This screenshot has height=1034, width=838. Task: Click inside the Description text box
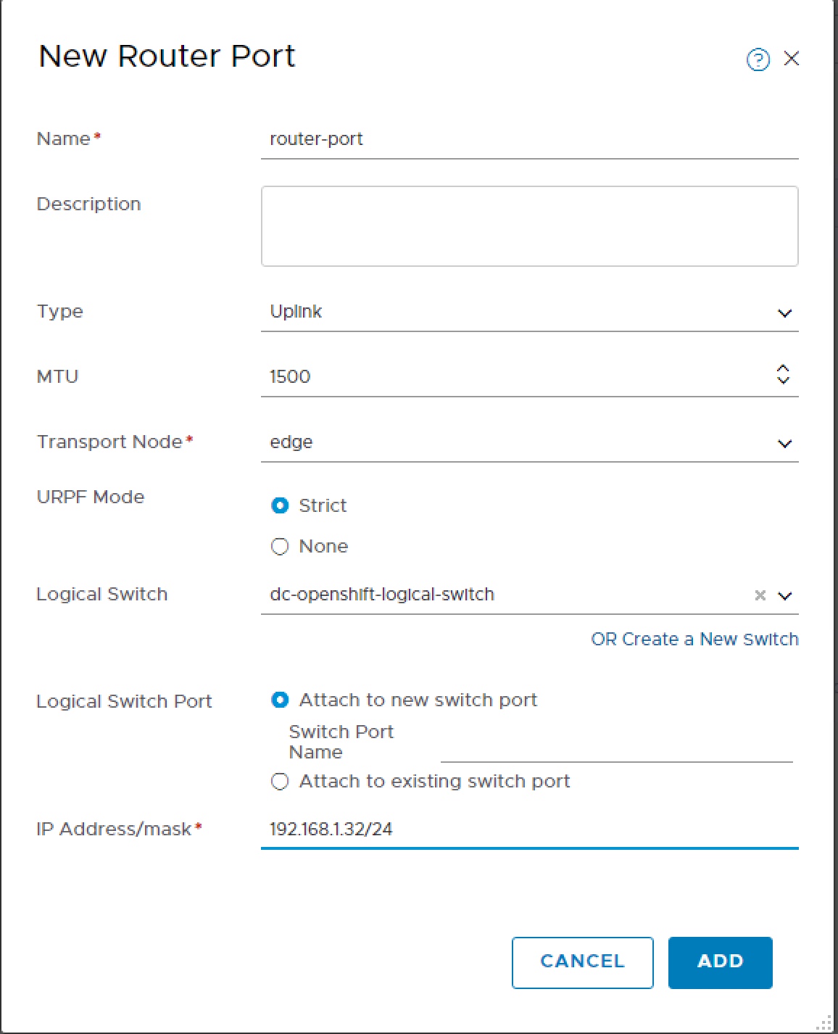(x=529, y=226)
